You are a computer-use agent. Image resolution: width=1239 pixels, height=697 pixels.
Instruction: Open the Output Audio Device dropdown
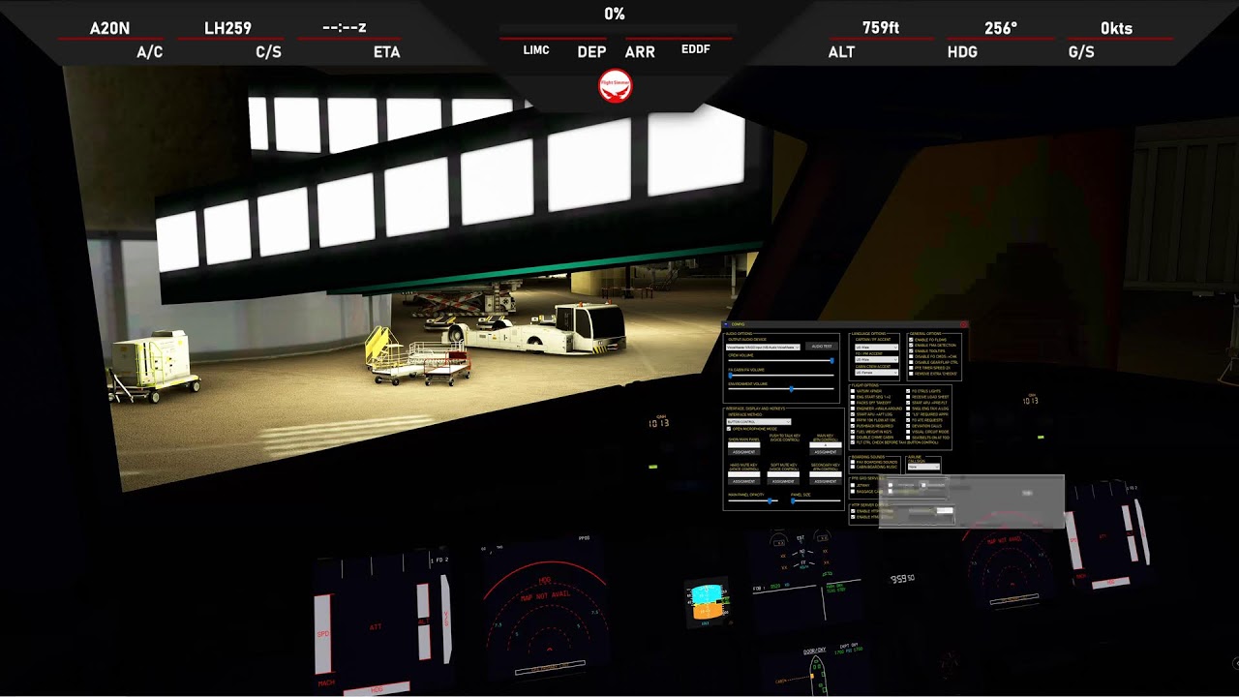(764, 347)
